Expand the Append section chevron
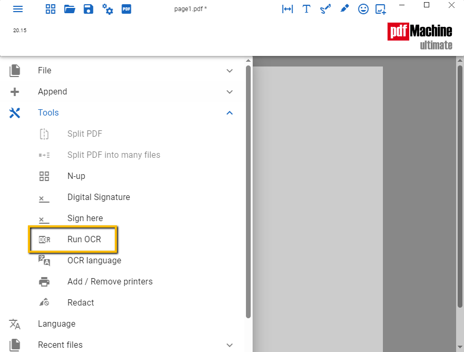464x352 pixels. [x=229, y=92]
